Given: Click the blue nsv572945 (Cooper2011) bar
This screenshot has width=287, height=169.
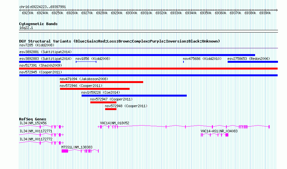Looking at the screenshot, I should click(148, 75).
